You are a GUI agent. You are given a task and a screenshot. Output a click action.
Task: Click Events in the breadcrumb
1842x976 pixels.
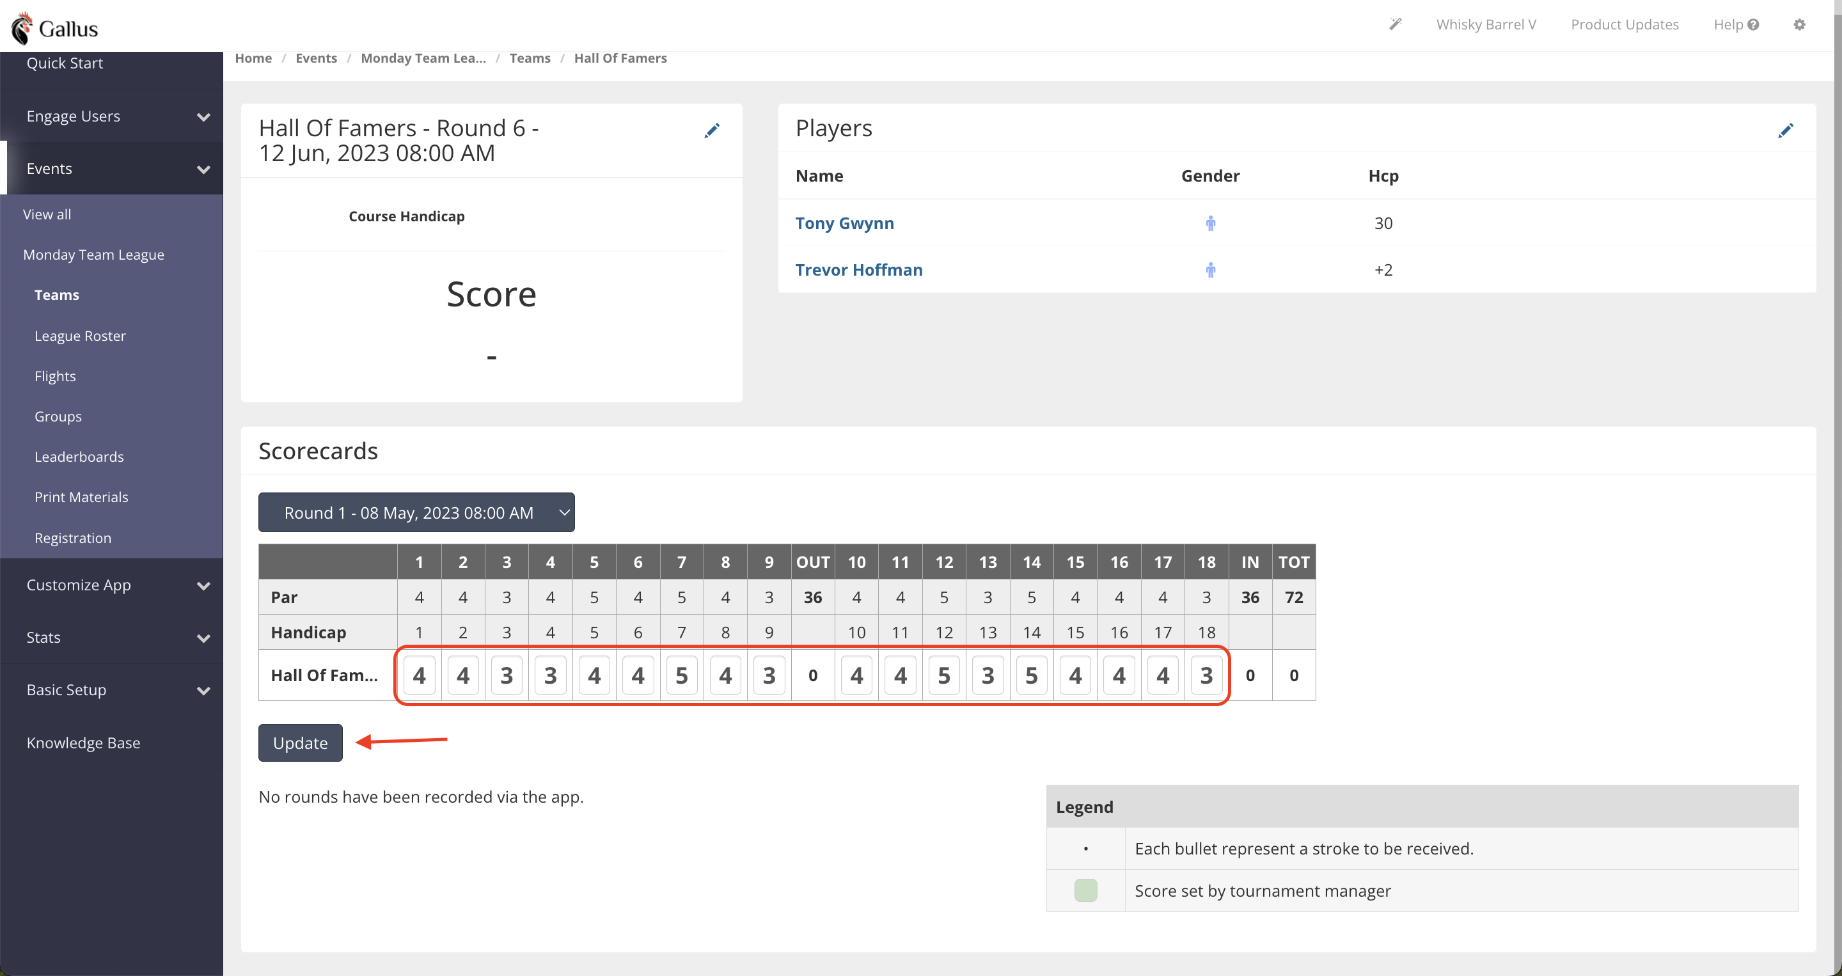click(x=316, y=58)
